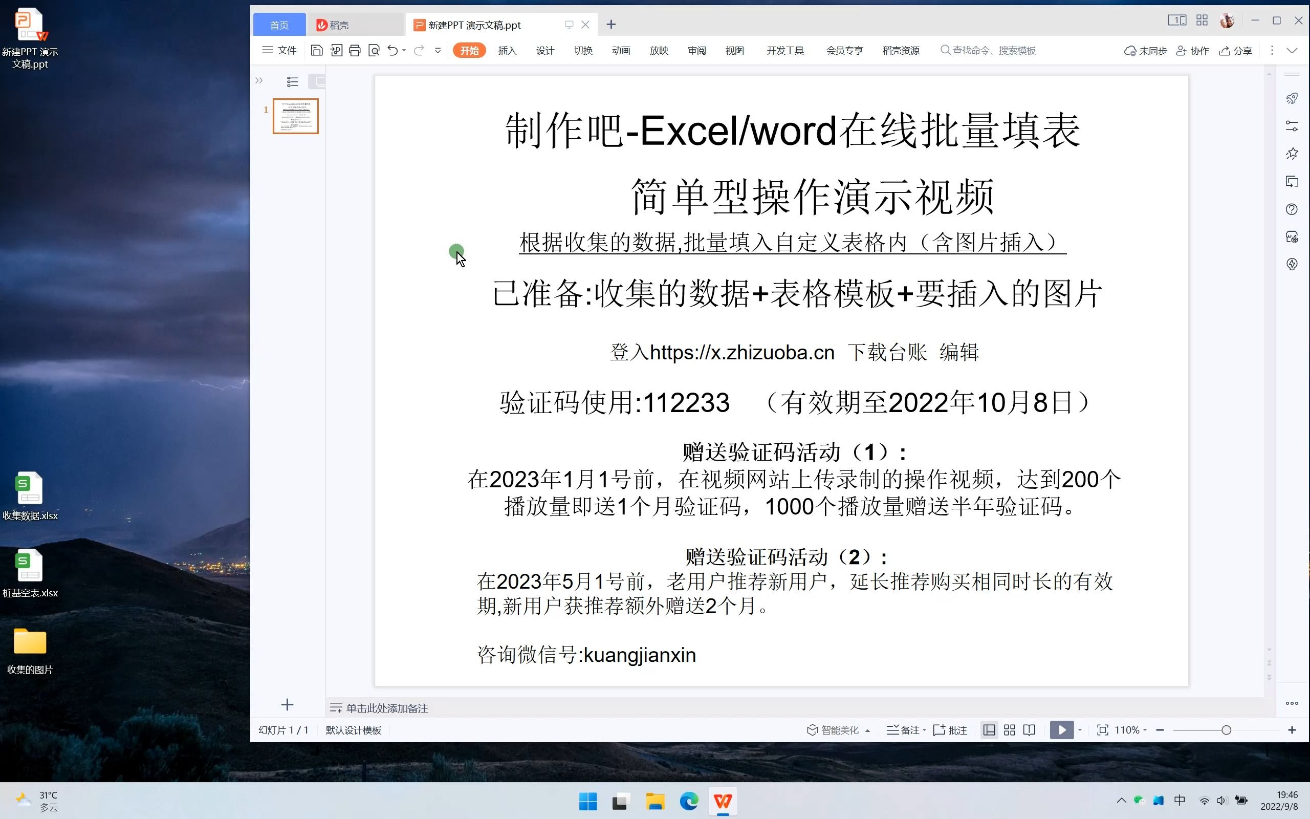Click the zoom slider handle

point(1227,730)
